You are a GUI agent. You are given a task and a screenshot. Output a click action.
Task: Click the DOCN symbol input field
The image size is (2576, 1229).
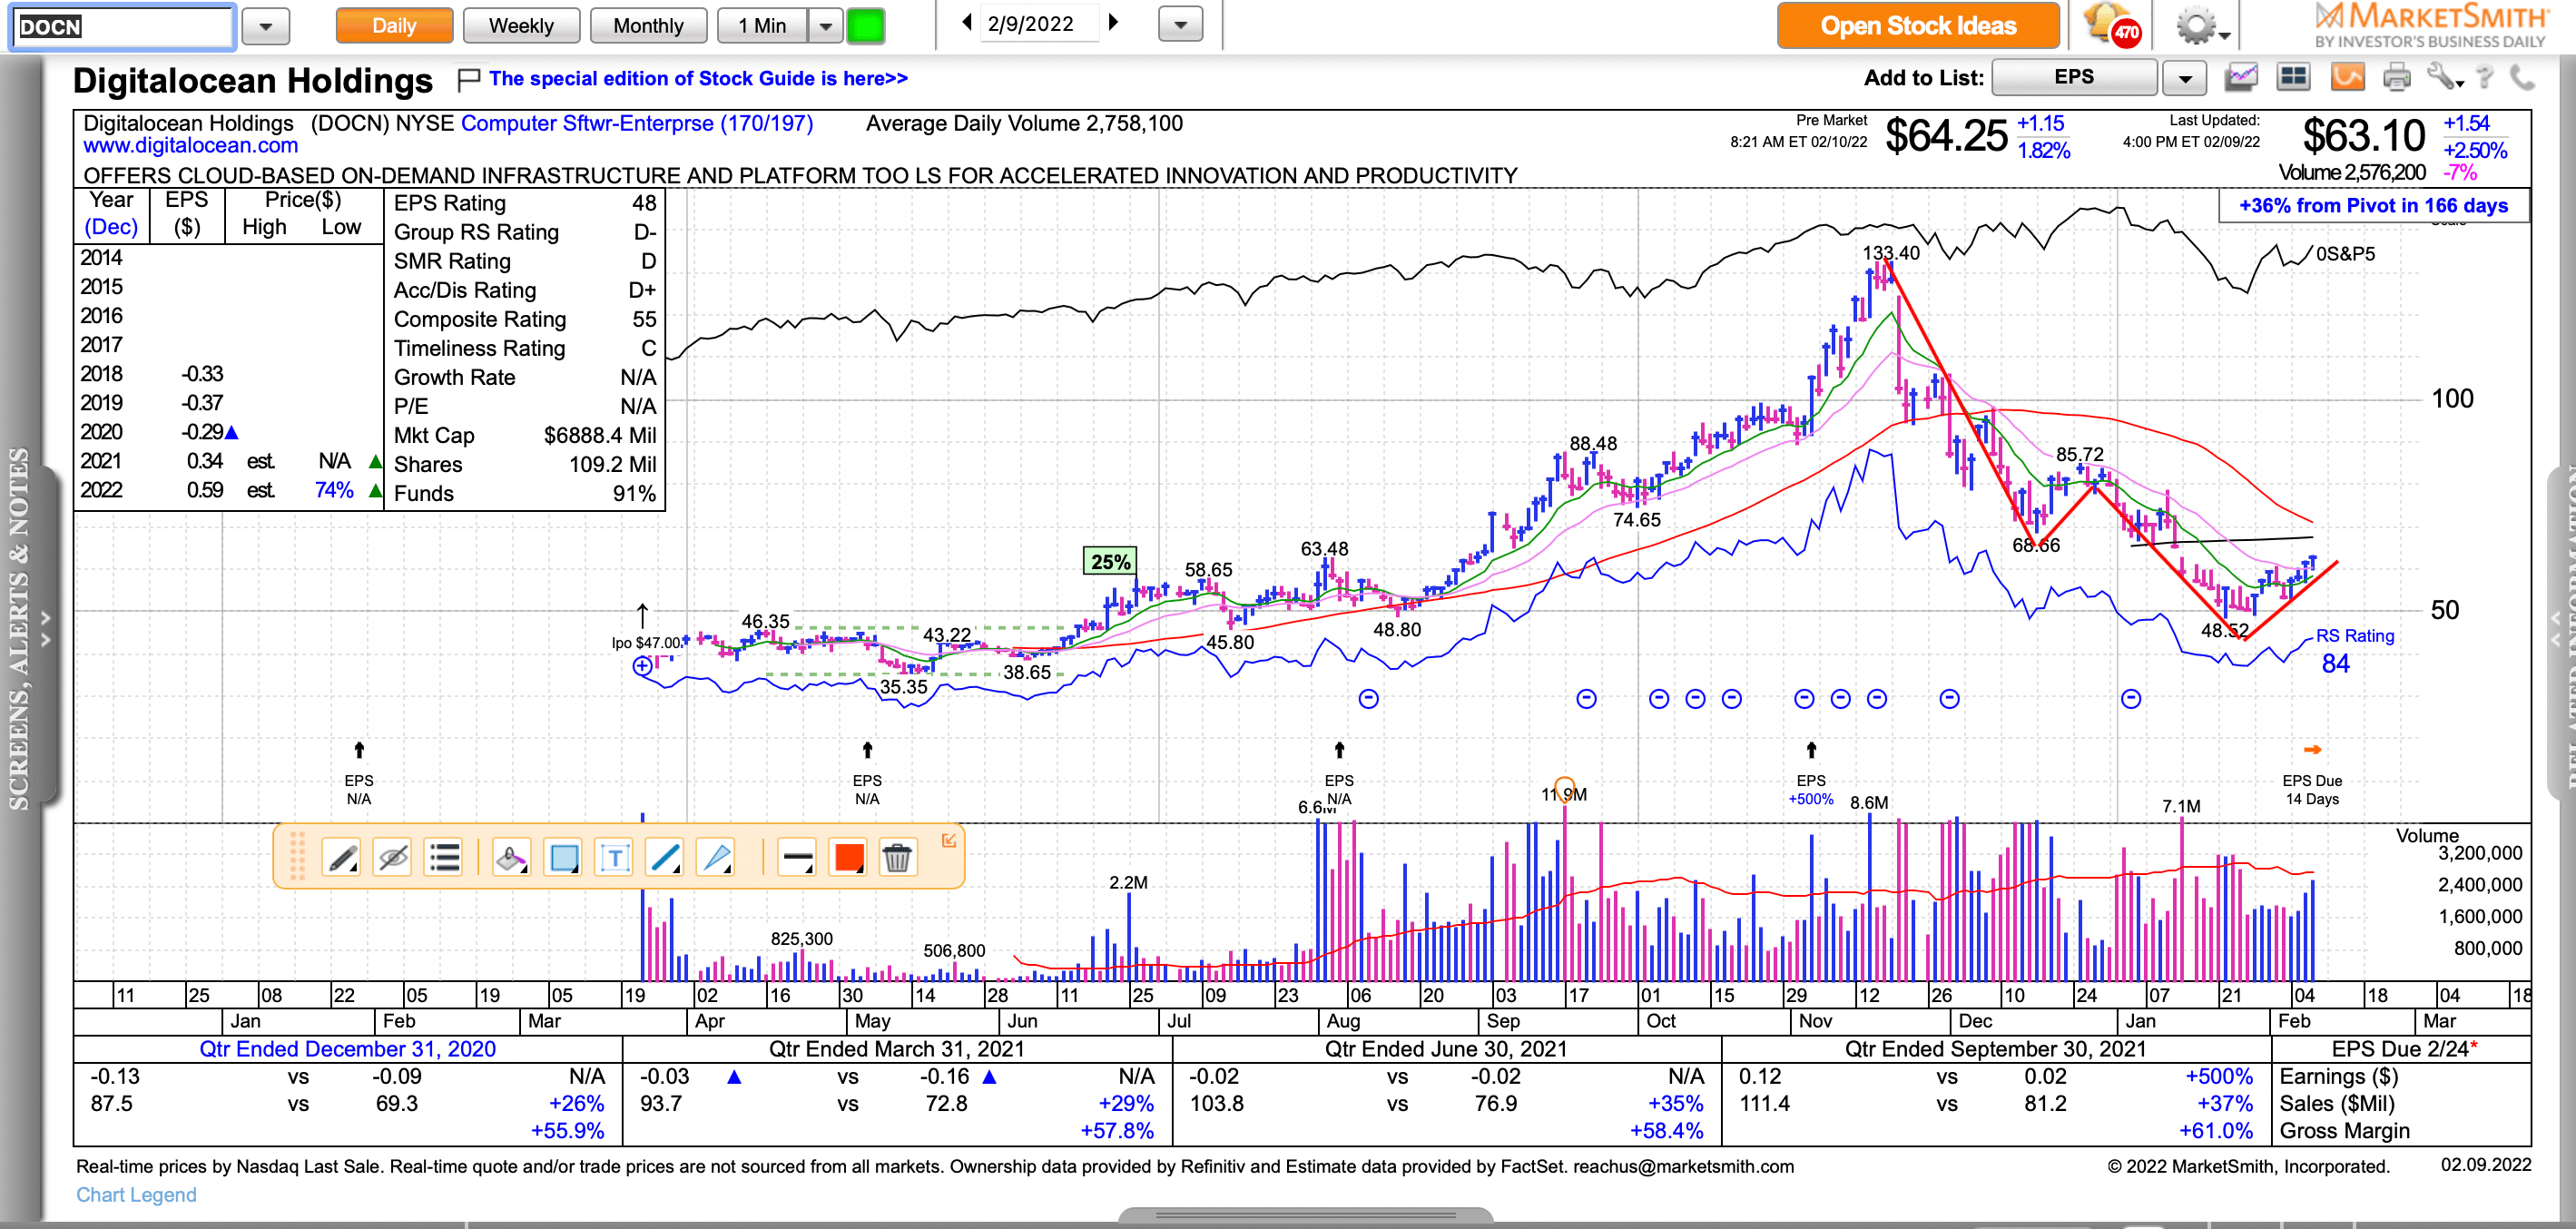(122, 26)
